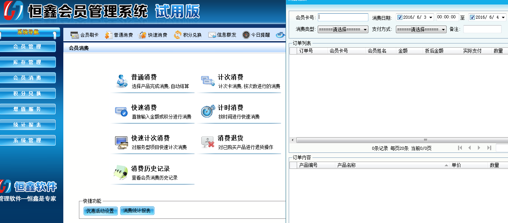This screenshot has height=223, width=508.
Task: Open the start date 2016/6/3 calendar dropdown
Action: click(431, 17)
